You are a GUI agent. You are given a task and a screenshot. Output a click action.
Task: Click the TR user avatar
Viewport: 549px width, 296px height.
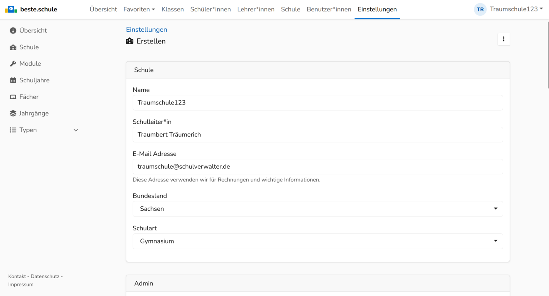click(x=480, y=9)
